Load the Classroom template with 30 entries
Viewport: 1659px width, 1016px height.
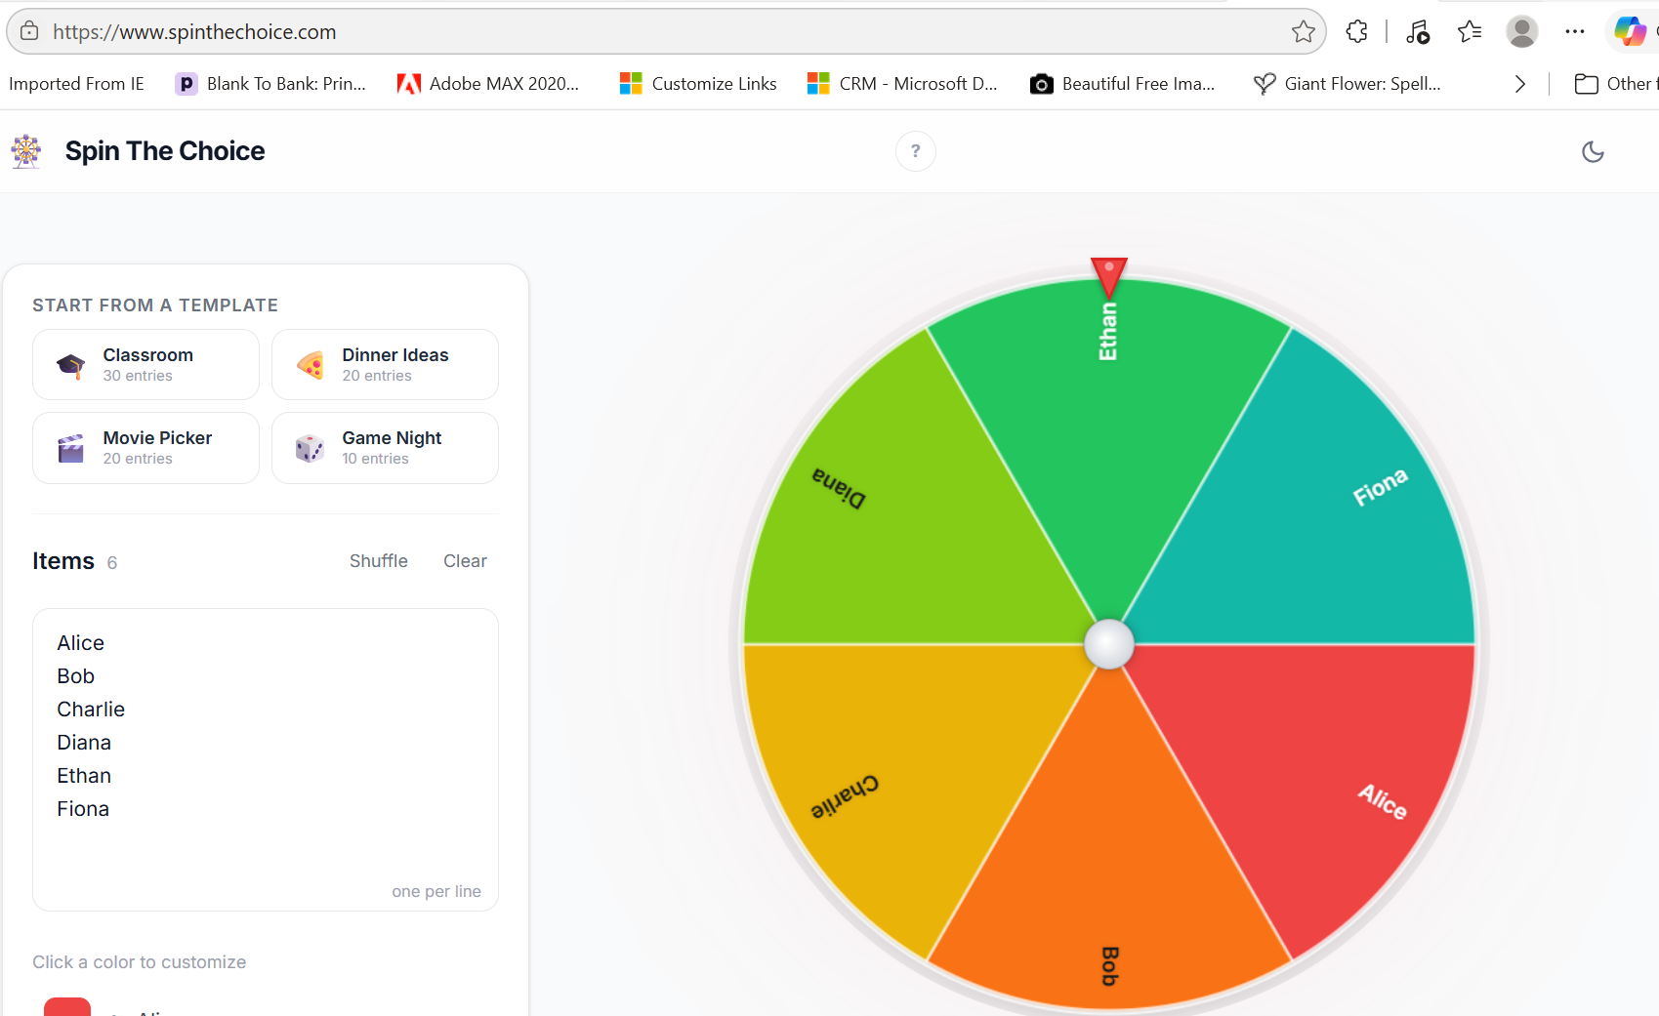pyautogui.click(x=145, y=364)
